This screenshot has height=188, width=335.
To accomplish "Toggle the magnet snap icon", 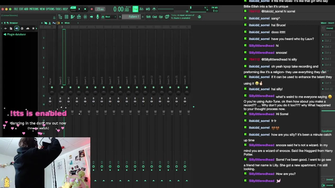I will tap(103, 17).
